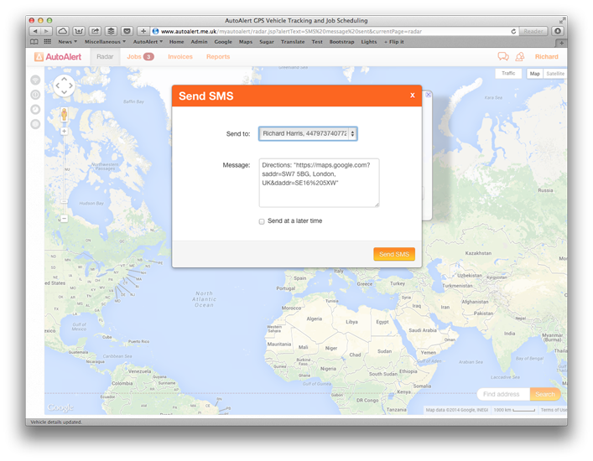The height and width of the screenshot is (461, 593).
Task: Expand Miscellaneous bookmarks folder
Action: coord(105,42)
